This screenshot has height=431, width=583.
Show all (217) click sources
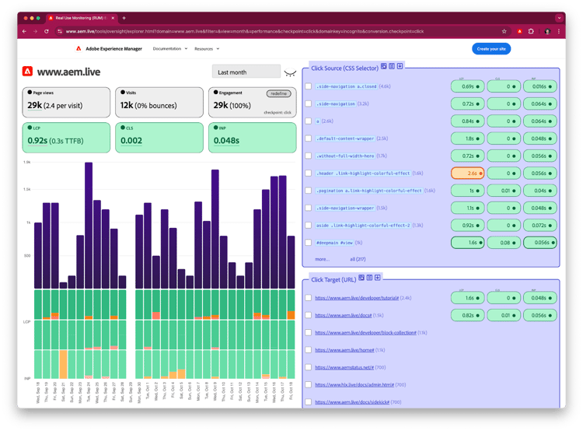pyautogui.click(x=358, y=259)
